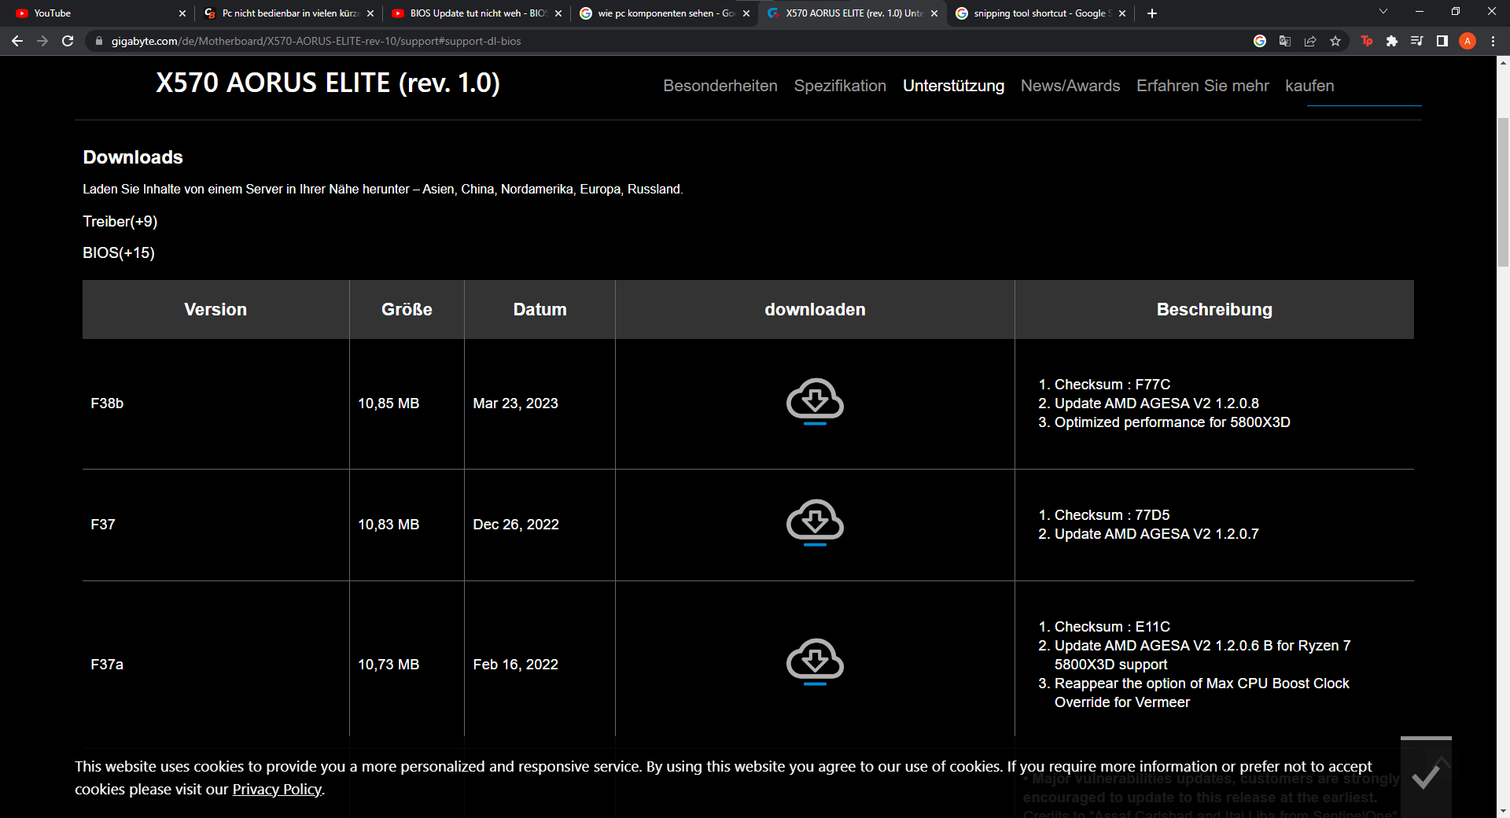Open a new browser tab
This screenshot has height=818, width=1510.
[1152, 13]
